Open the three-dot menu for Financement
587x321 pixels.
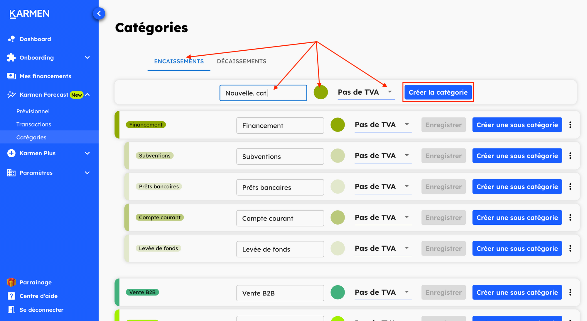click(570, 125)
